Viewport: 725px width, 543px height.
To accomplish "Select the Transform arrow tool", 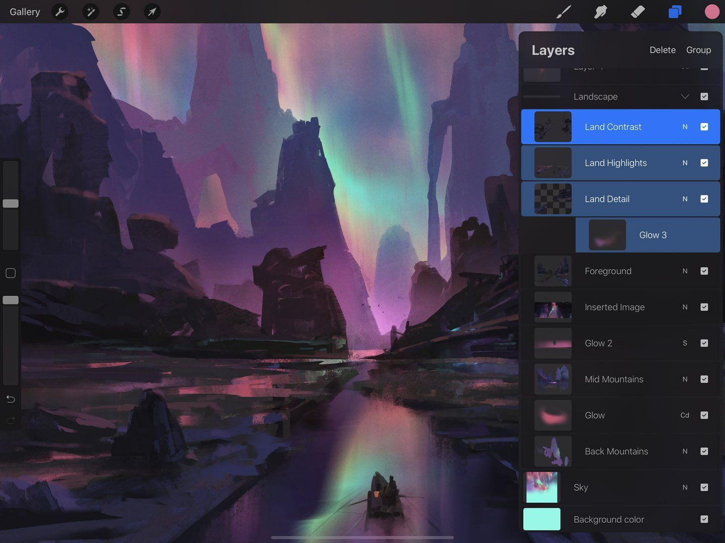I will coord(152,12).
